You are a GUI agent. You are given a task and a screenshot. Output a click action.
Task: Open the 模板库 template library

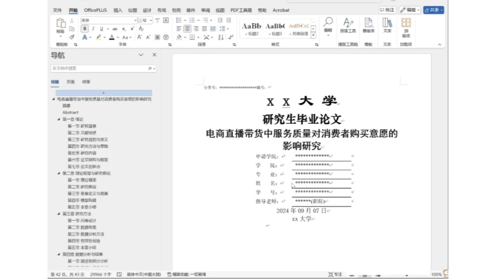(368, 26)
